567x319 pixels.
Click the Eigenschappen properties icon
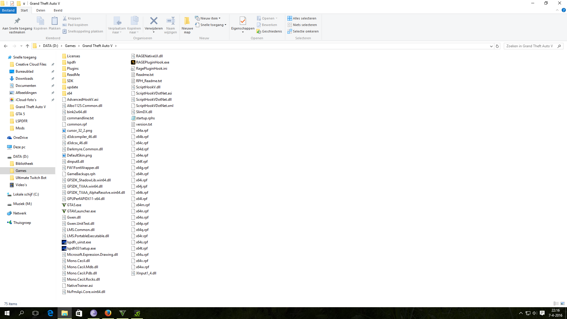(243, 21)
